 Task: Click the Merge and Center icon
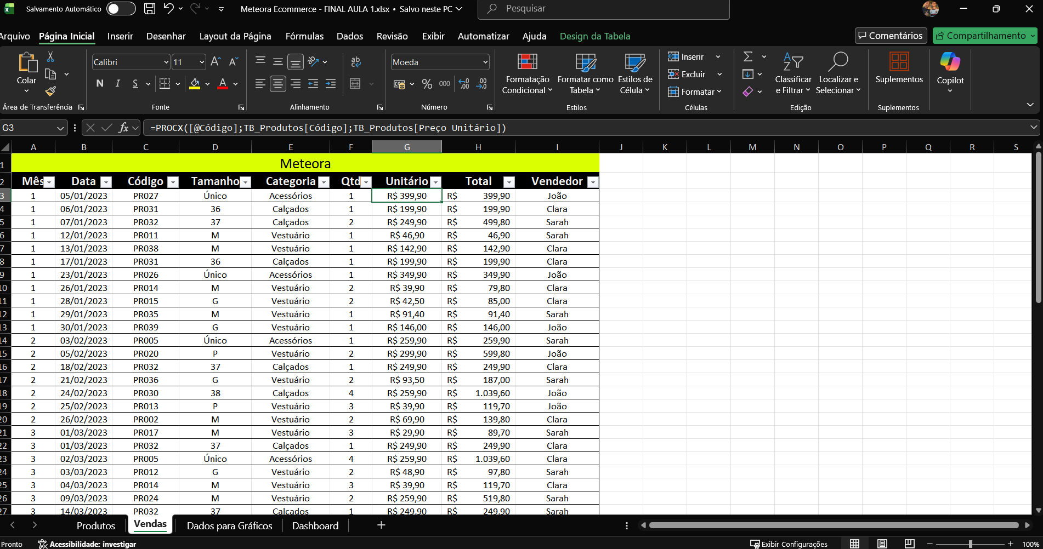pyautogui.click(x=355, y=84)
